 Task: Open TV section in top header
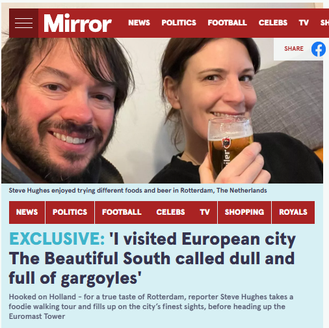[304, 23]
